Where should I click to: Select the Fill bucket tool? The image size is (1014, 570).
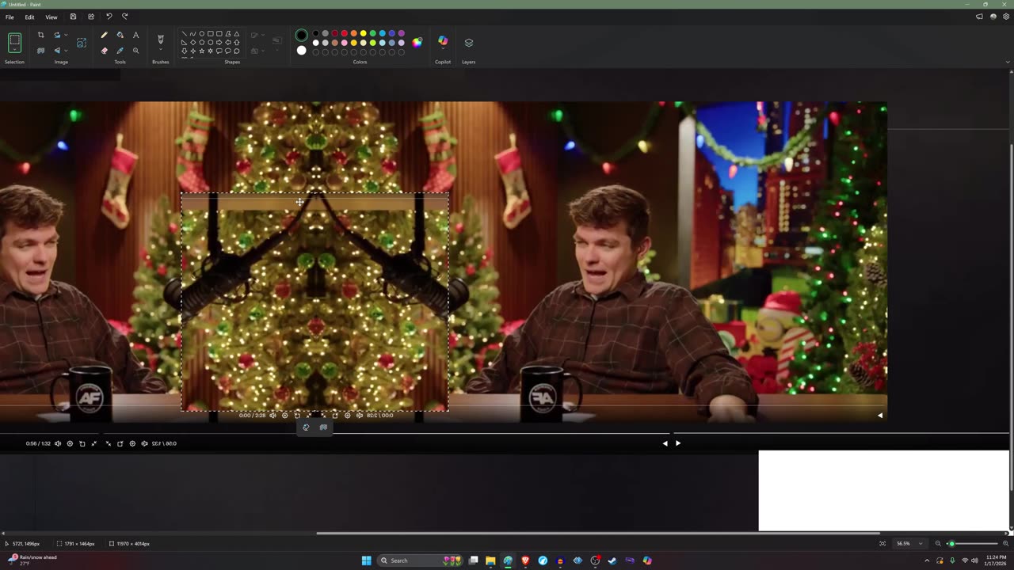pyautogui.click(x=120, y=35)
